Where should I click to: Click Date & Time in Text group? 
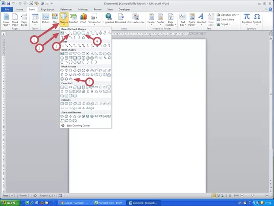(x=225, y=19)
